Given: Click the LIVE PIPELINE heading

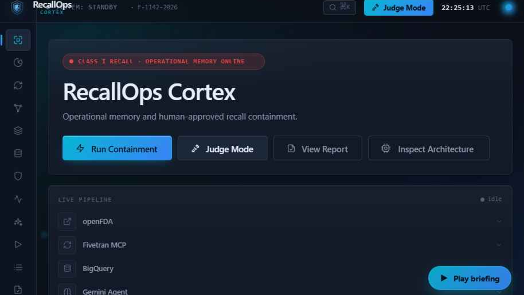Looking at the screenshot, I should point(85,200).
